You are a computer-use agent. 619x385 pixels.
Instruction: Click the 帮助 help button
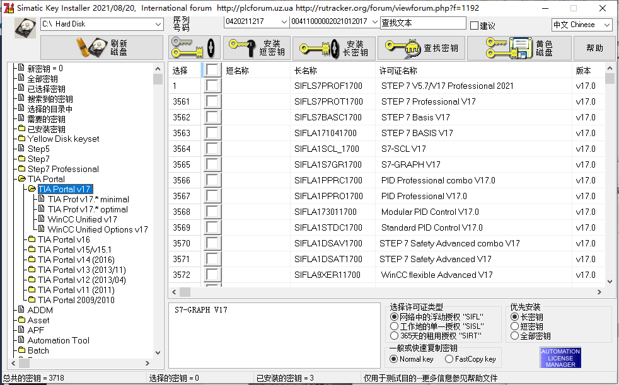[x=594, y=48]
